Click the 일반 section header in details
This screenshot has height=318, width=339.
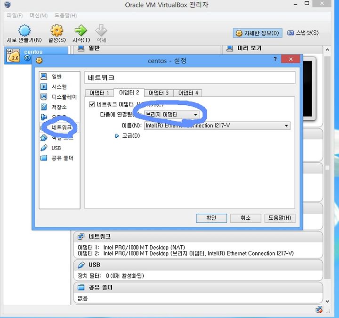(x=147, y=49)
